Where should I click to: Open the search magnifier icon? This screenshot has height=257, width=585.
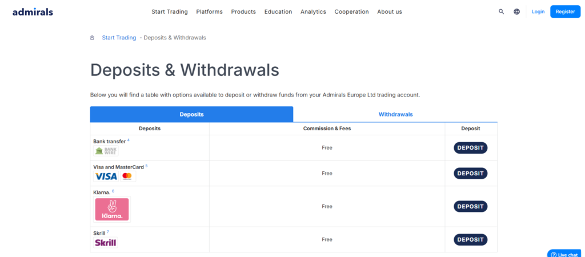coord(502,11)
